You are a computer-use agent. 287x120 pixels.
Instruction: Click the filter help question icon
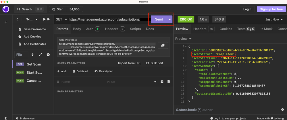tap(282, 110)
